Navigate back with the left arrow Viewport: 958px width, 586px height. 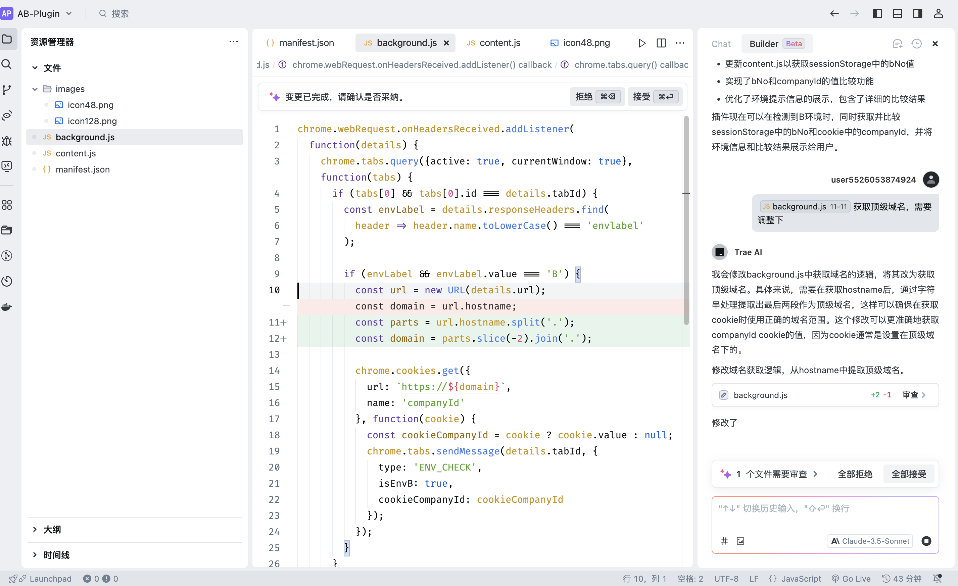834,14
